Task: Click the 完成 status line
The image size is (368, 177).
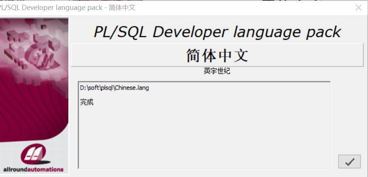Action: [x=87, y=102]
